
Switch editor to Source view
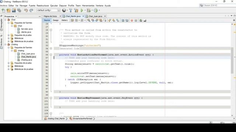[x=47, y=20]
